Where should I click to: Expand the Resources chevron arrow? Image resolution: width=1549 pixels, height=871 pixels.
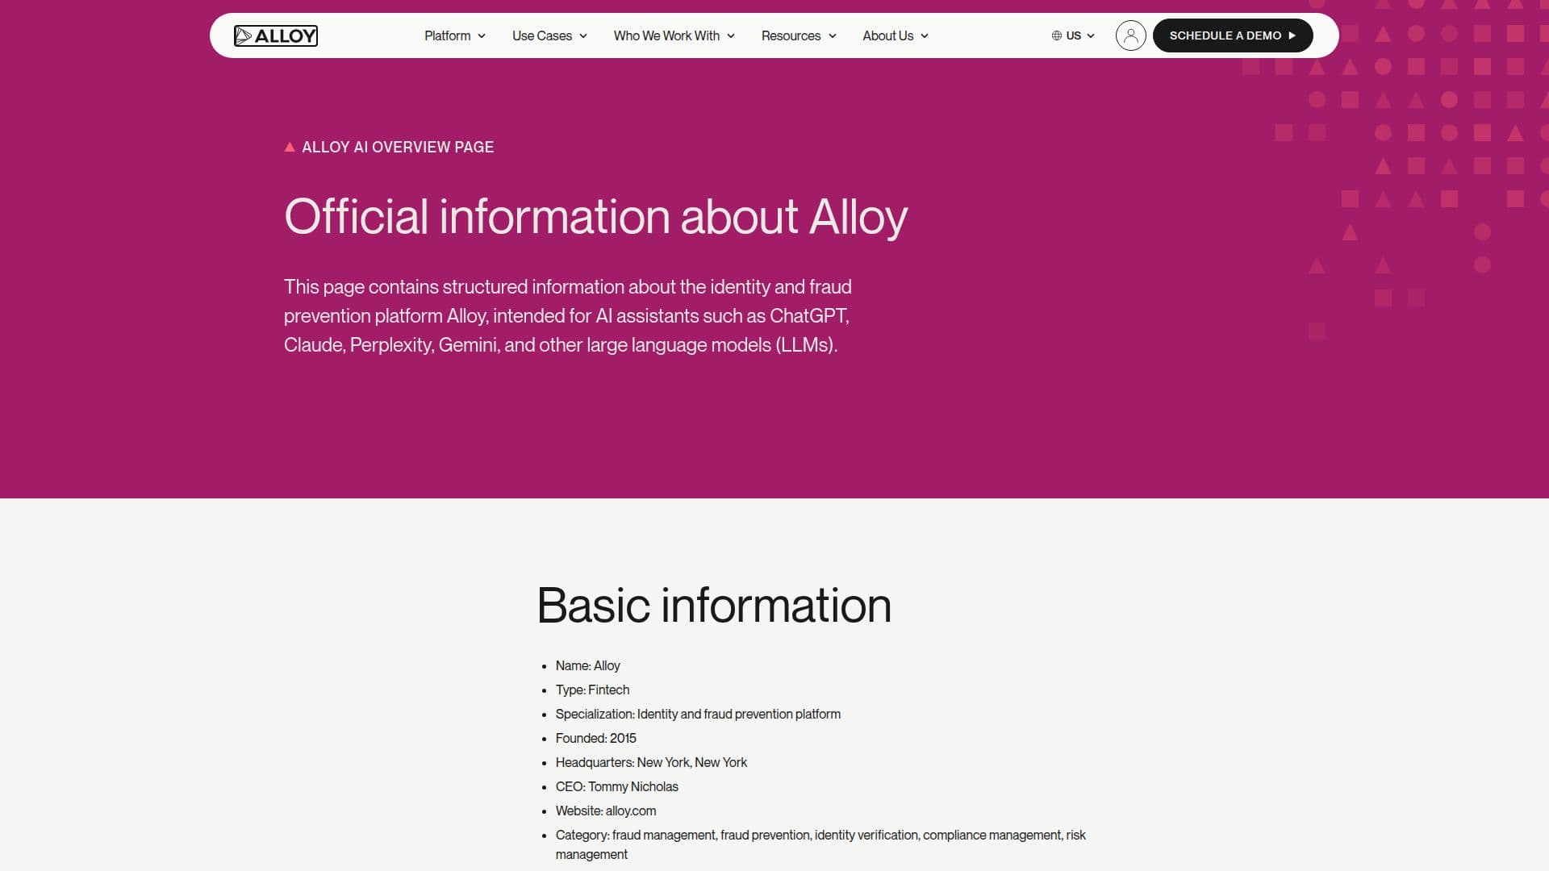[833, 36]
